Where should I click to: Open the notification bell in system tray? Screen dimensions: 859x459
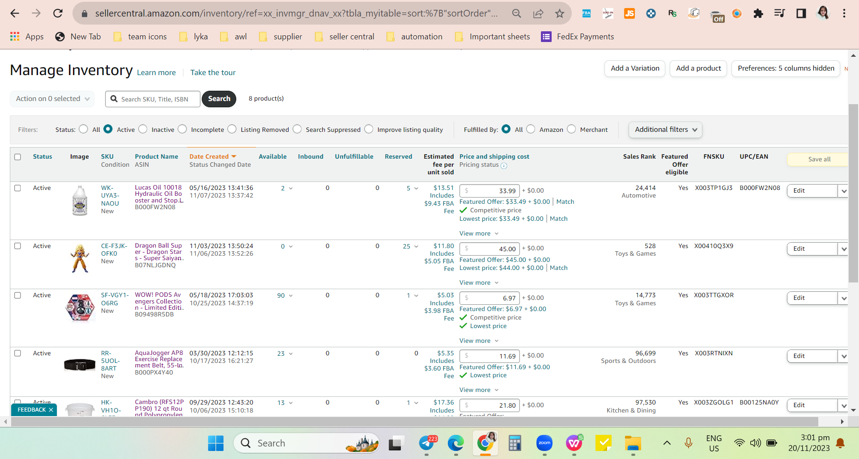840,443
